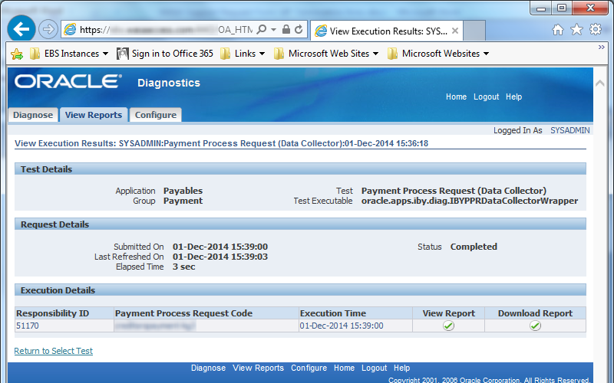Click the search magnifier in address bar
The image size is (614, 383).
coord(261,30)
